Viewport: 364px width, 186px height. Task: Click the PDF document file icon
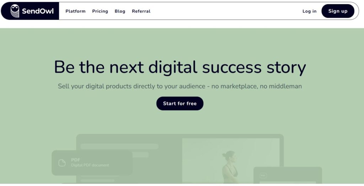tap(62, 163)
